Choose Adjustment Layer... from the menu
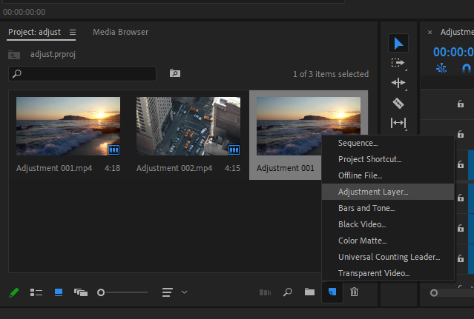 372,192
